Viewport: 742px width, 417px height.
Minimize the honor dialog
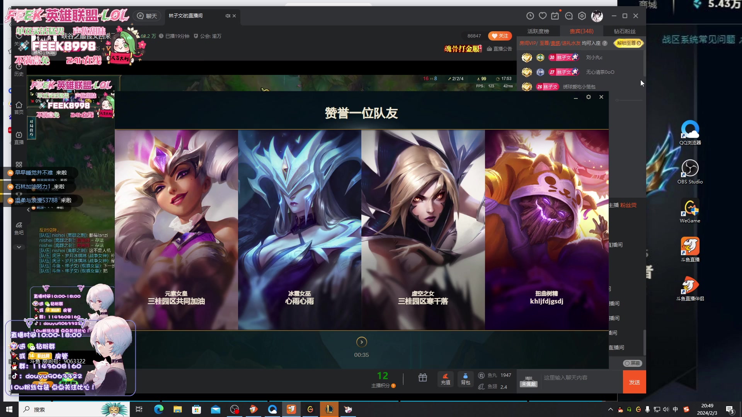click(576, 98)
